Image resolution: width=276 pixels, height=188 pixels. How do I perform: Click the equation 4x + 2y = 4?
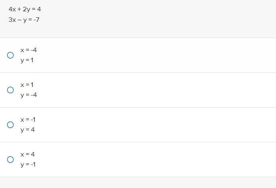coord(25,9)
